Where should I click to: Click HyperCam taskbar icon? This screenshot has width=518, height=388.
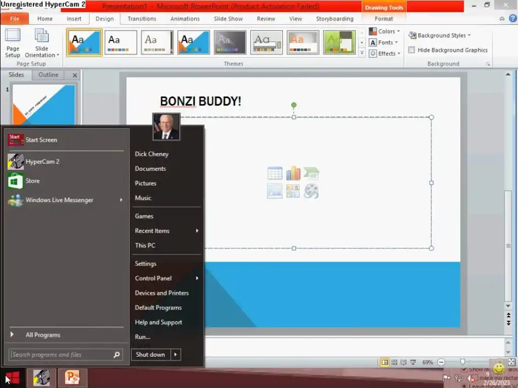pos(41,378)
